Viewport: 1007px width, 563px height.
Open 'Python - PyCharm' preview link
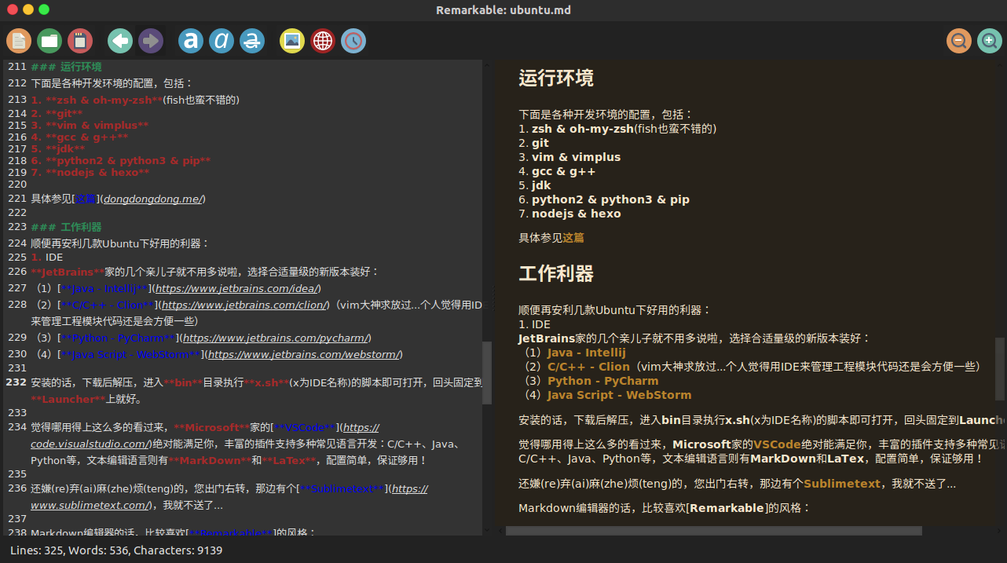click(603, 381)
